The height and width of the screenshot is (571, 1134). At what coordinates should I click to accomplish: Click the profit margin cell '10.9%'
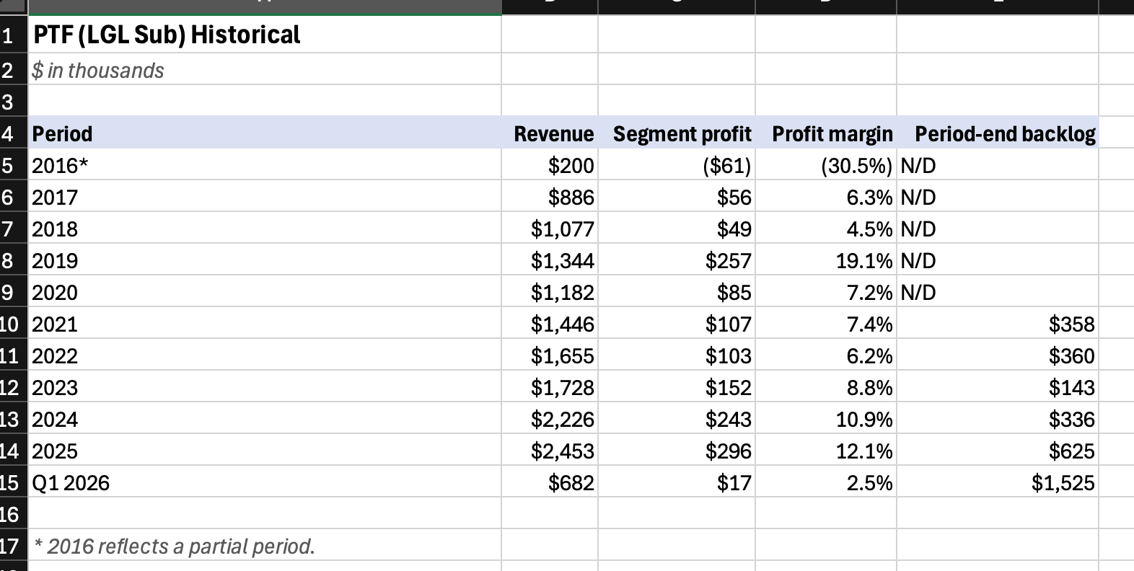(x=826, y=419)
